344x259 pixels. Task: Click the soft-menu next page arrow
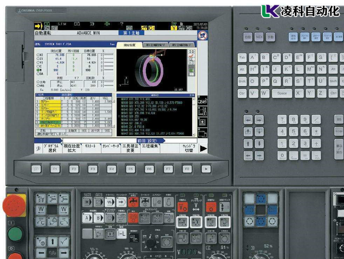[203, 148]
